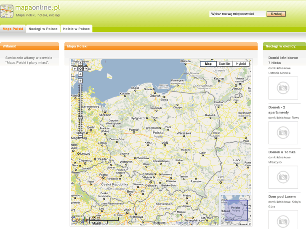Click the Polska overview minimap

pos(236,210)
